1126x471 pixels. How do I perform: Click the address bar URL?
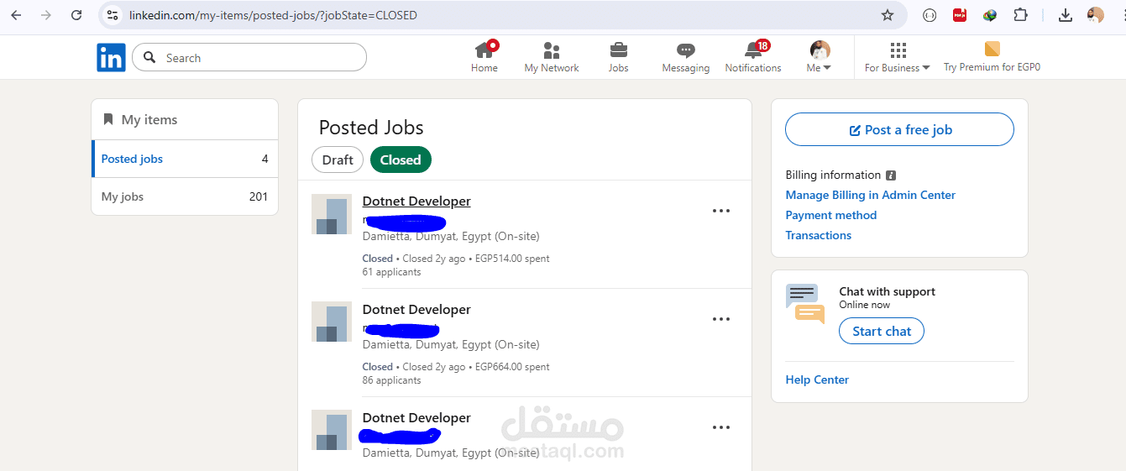coord(273,15)
